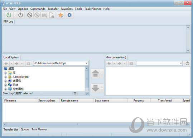Open local Back history dropdown
The width and height of the screenshot is (193, 138).
coord(11,63)
